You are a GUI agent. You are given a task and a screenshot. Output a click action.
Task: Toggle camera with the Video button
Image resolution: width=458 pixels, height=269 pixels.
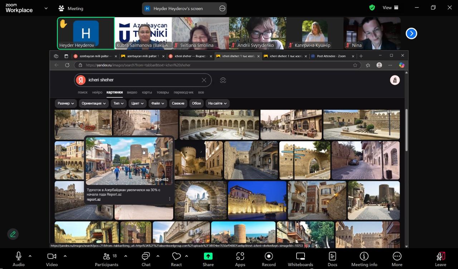pos(52,259)
